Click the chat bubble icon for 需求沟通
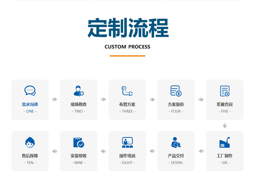Image resolution: width=255 pixels, height=180 pixels. [x=30, y=91]
